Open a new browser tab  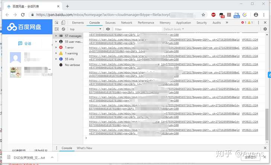click(67, 6)
